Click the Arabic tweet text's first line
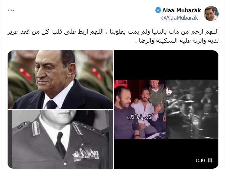Image resolution: width=225 pixels, height=171 pixels. point(113,32)
